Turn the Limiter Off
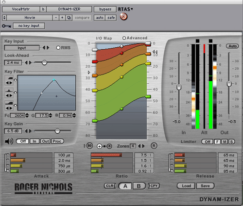The image size is (243, 206). (x=208, y=142)
